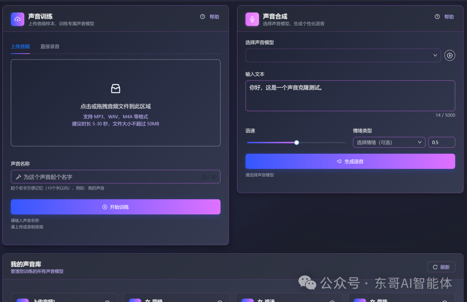
Task: Click the refresh icon in 我的声音库 section
Action: [x=436, y=267]
